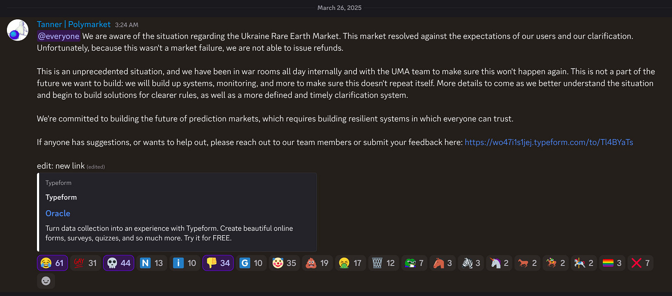Add the red X reaction with 7
Viewport: 672px width, 296px height.
click(x=641, y=263)
